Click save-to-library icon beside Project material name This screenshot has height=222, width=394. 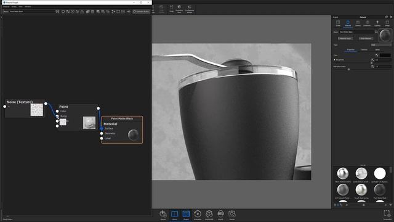tap(376, 32)
